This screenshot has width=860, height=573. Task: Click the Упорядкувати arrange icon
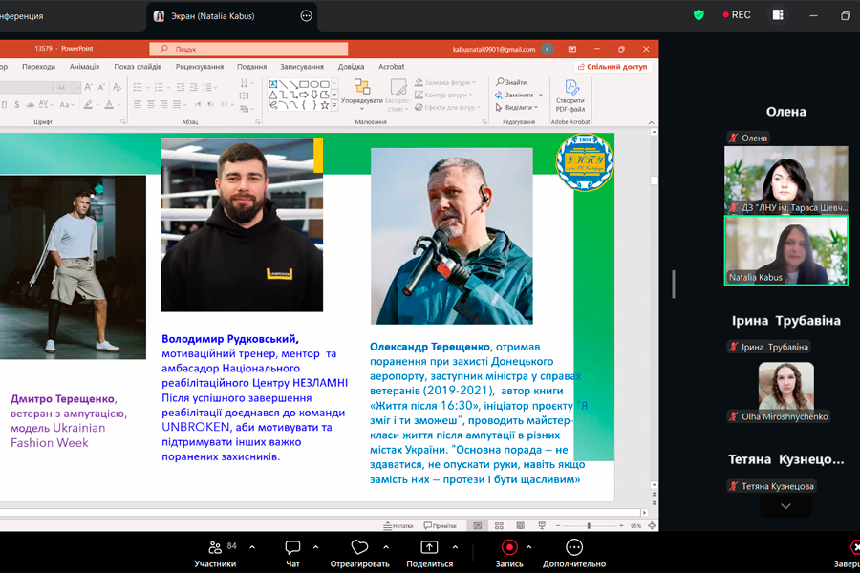click(x=362, y=93)
